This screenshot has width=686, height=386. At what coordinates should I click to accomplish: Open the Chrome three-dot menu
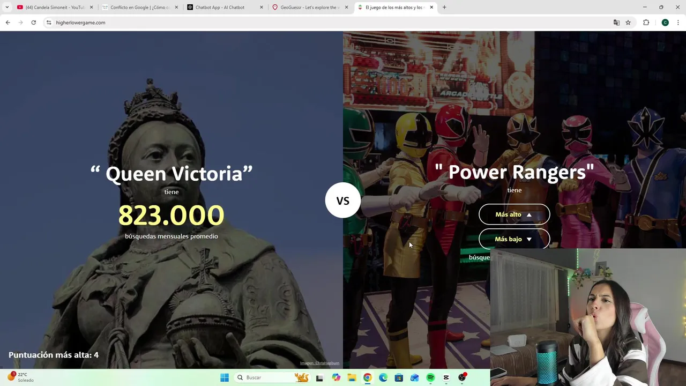pyautogui.click(x=678, y=23)
